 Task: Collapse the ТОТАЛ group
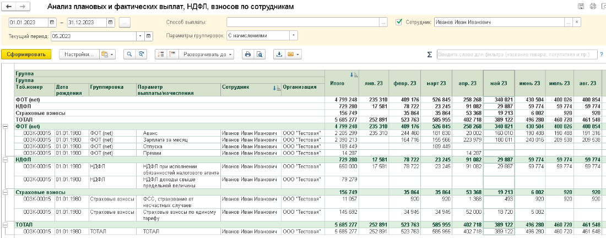(6, 224)
